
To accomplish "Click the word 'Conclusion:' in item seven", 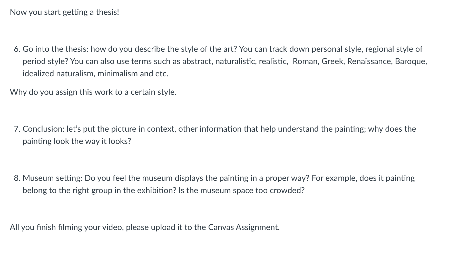I will click(44, 129).
